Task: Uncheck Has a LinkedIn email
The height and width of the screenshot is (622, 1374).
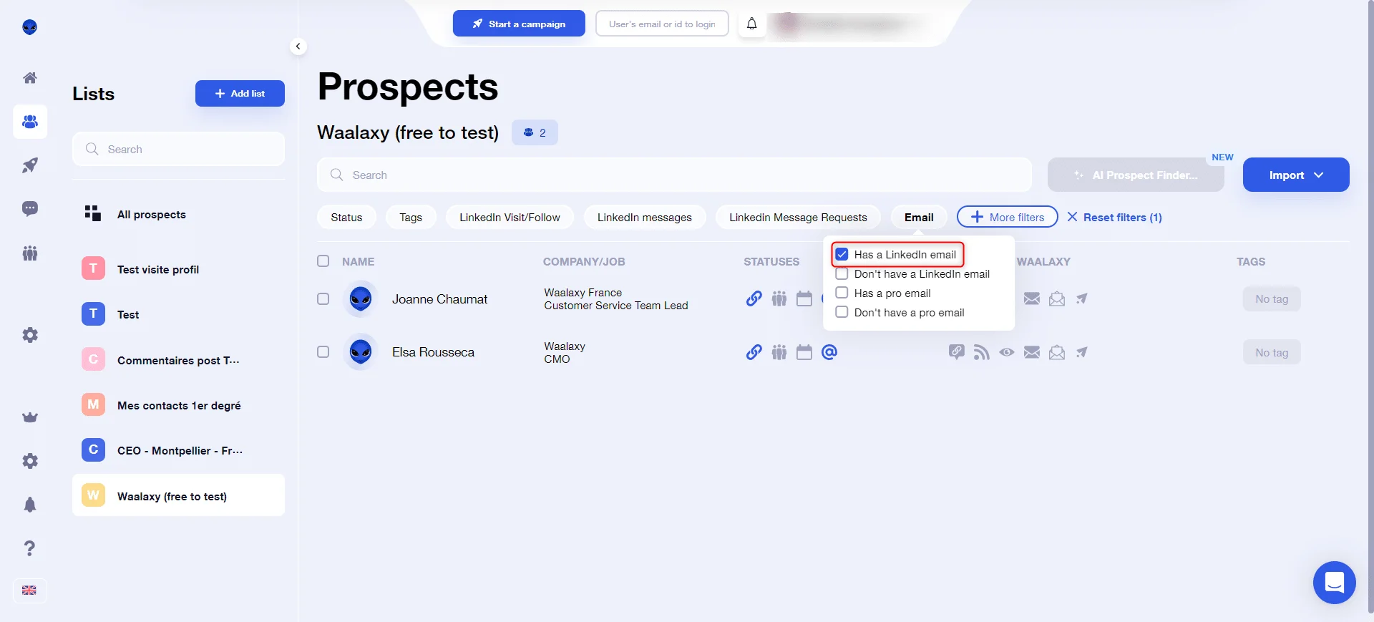Action: (842, 254)
